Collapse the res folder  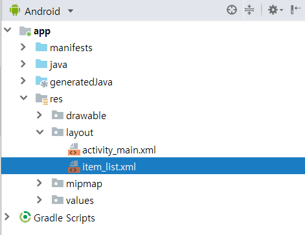[23, 98]
